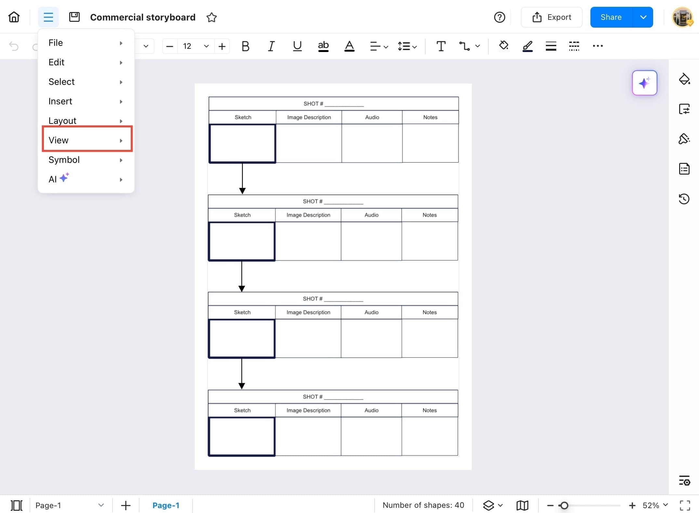Click the Export button
The width and height of the screenshot is (699, 513).
[552, 17]
